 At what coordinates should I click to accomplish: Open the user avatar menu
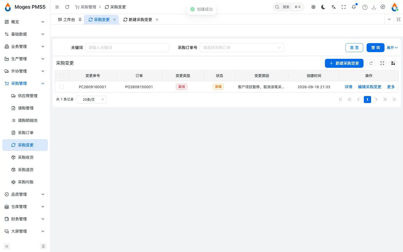click(x=395, y=7)
